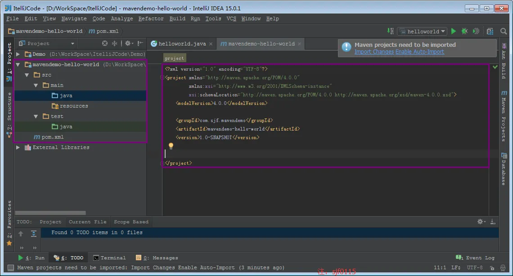Image resolution: width=513 pixels, height=276 pixels.
Task: Open Ant Build side panel
Action: click(x=504, y=61)
